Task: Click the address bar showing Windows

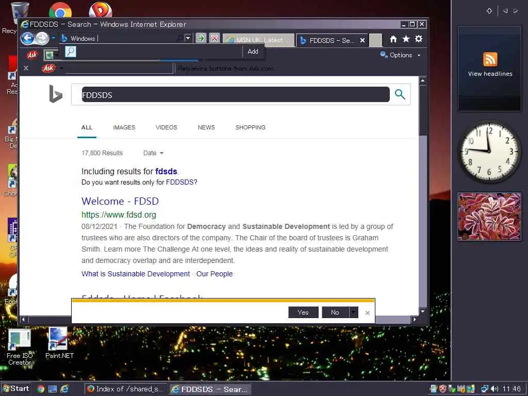Action: [118, 38]
